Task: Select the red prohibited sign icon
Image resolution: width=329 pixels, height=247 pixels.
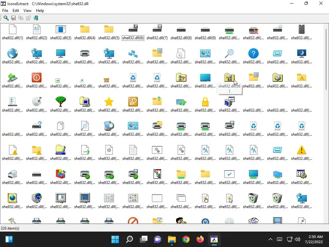Action: (133, 221)
